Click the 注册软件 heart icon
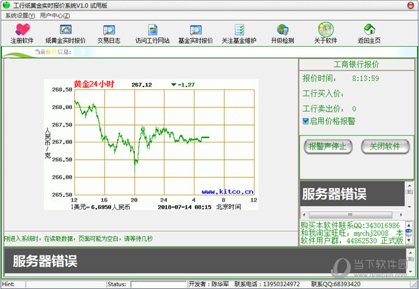Image resolution: width=419 pixels, height=289 pixels. coord(22,29)
